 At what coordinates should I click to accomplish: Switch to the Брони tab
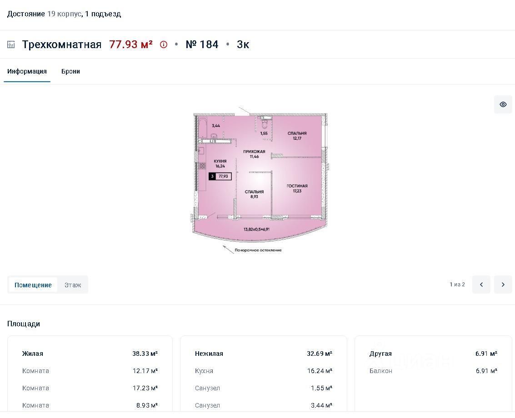point(70,71)
